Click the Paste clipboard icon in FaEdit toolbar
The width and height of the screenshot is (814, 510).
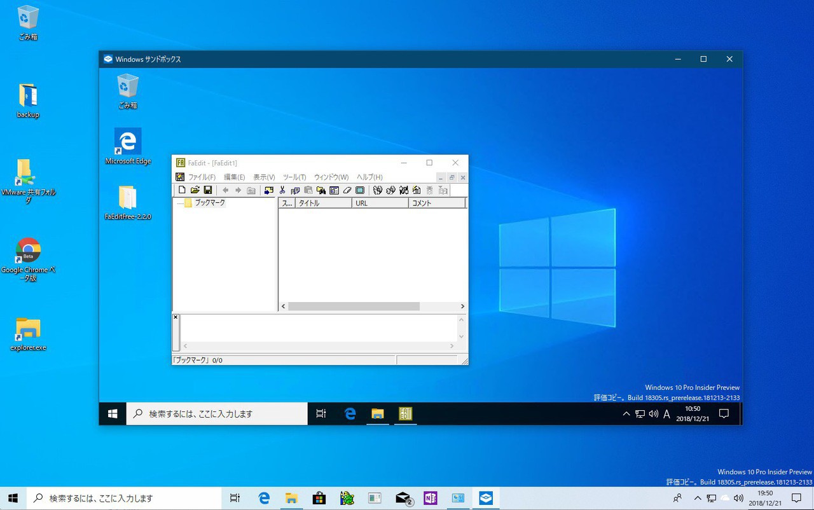pos(308,190)
